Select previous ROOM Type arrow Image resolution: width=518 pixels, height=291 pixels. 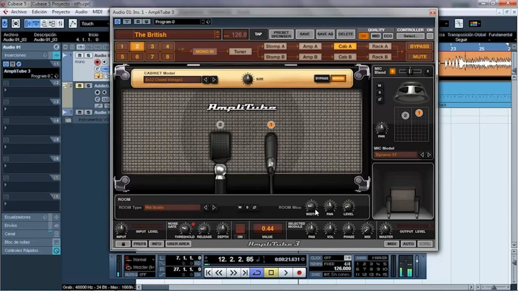click(x=206, y=207)
